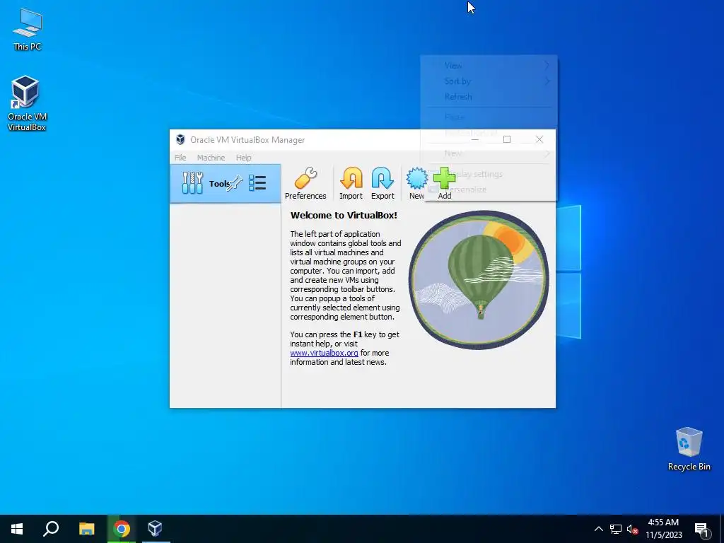Open the taskbar clock and date

pyautogui.click(x=663, y=529)
